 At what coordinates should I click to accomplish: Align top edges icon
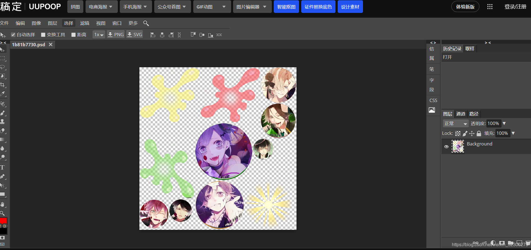[193, 34]
